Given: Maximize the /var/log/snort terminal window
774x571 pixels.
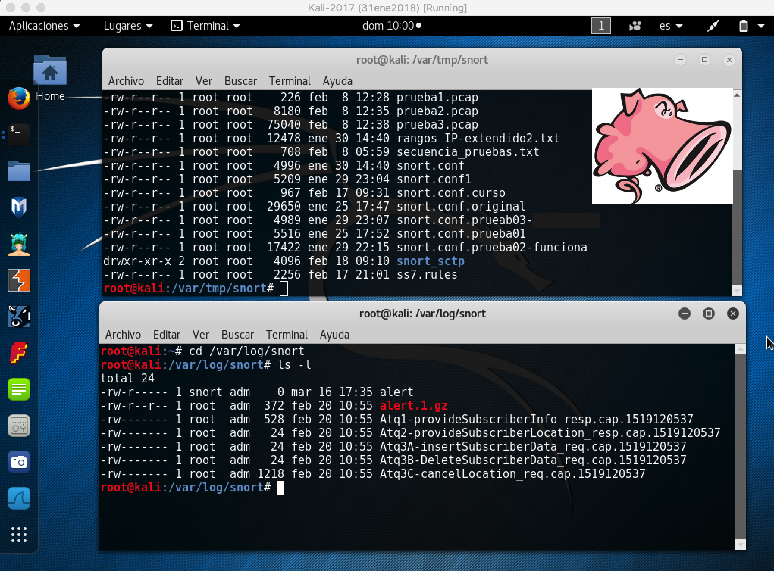Looking at the screenshot, I should [709, 314].
